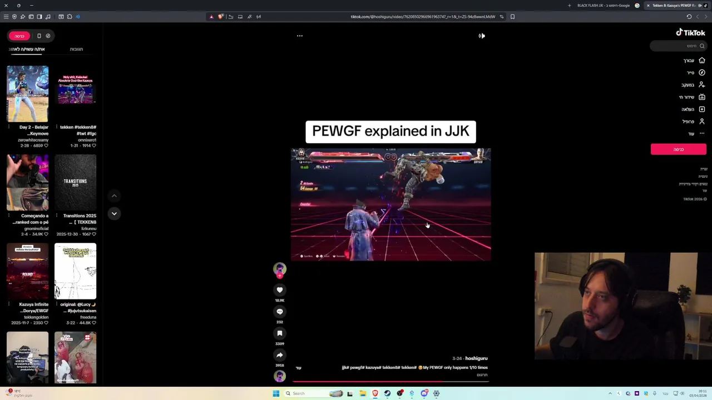Open Steam from the taskbar
Screen dimensions: 712x400
pyautogui.click(x=387, y=393)
